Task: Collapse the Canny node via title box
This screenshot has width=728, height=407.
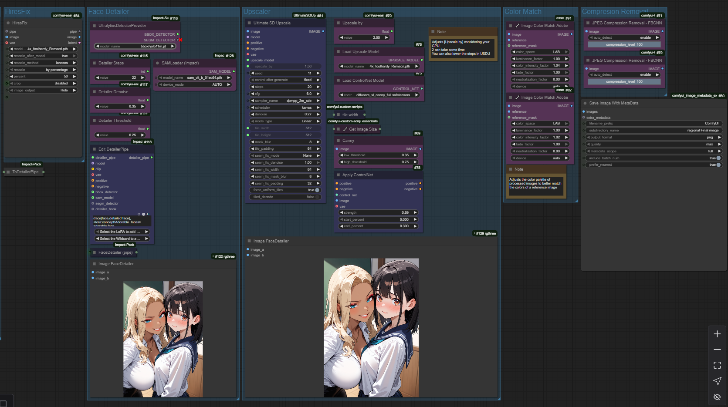Action: [x=338, y=141]
